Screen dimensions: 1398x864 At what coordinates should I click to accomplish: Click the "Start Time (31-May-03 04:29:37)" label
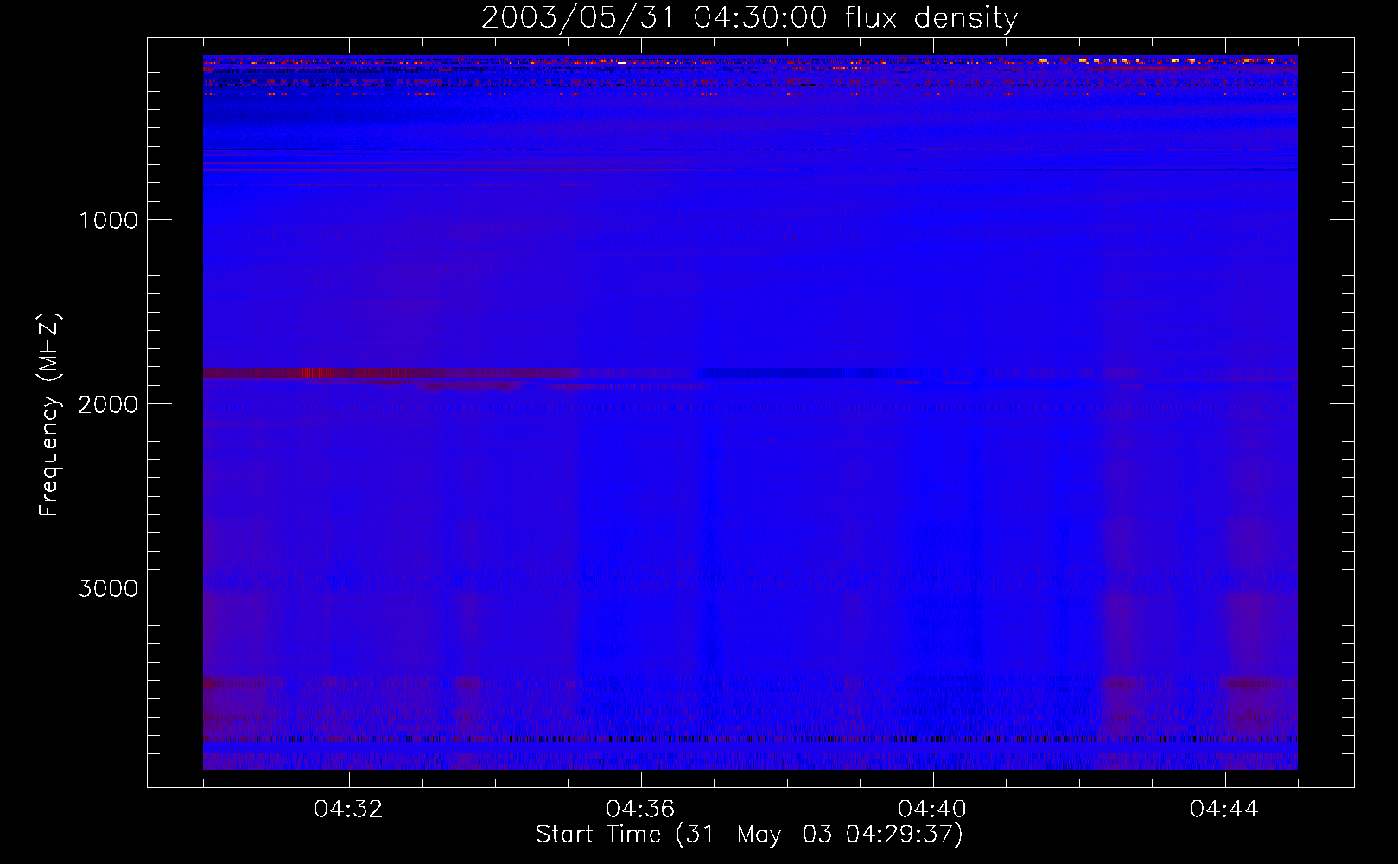coord(749,835)
